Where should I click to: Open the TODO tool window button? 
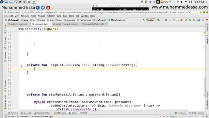tap(84, 113)
